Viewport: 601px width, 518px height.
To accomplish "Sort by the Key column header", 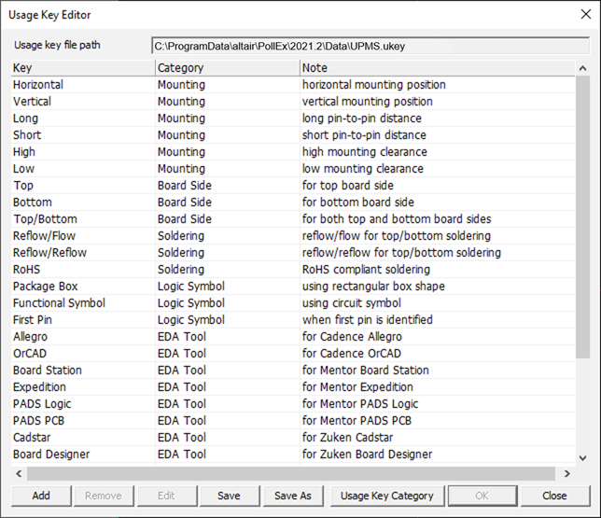I will point(82,68).
